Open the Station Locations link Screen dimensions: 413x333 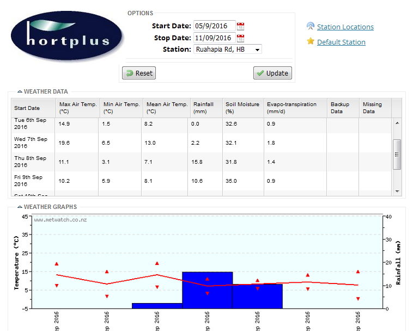345,27
